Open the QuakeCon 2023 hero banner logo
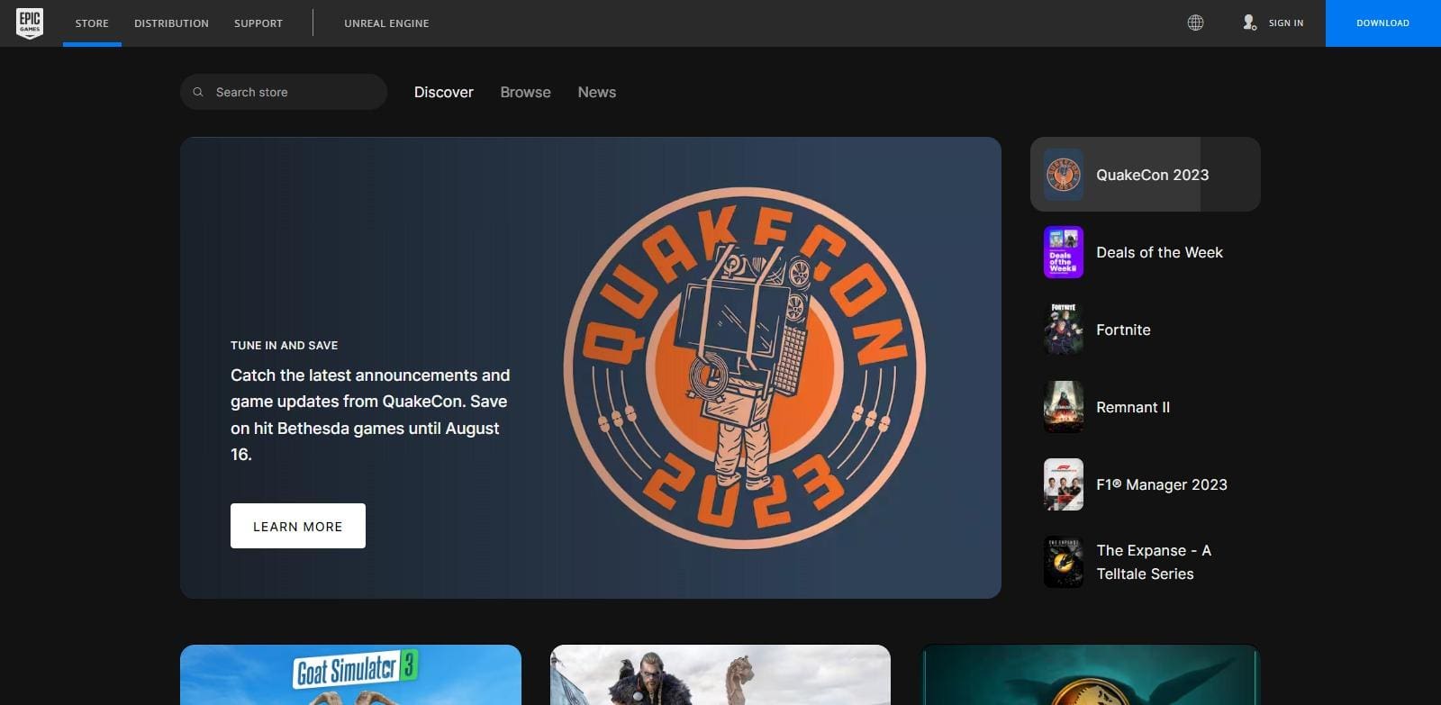1441x705 pixels. pos(745,367)
